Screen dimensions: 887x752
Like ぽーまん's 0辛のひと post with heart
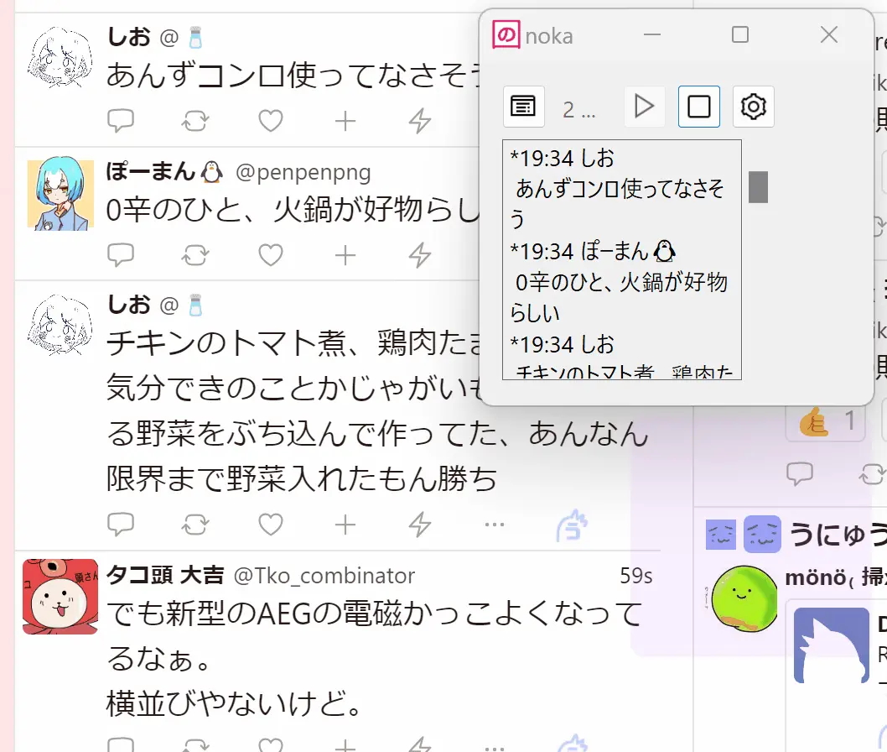tap(270, 254)
